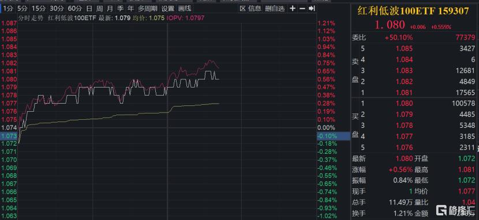Zoom in chart with plus icon
The image size is (479, 220).
tap(293, 9)
